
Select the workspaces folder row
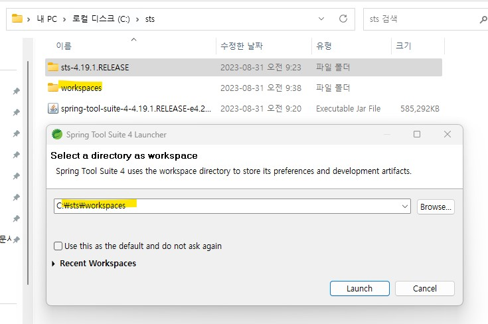coord(244,88)
